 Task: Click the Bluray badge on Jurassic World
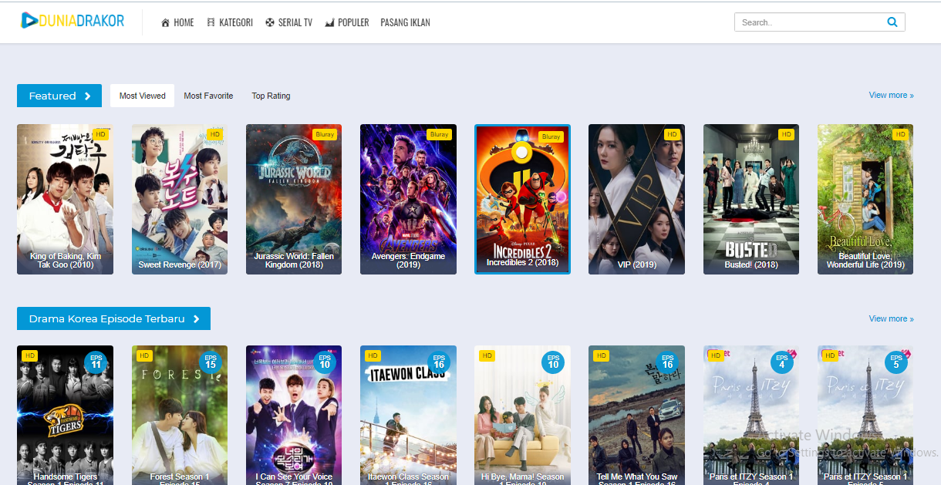[325, 134]
